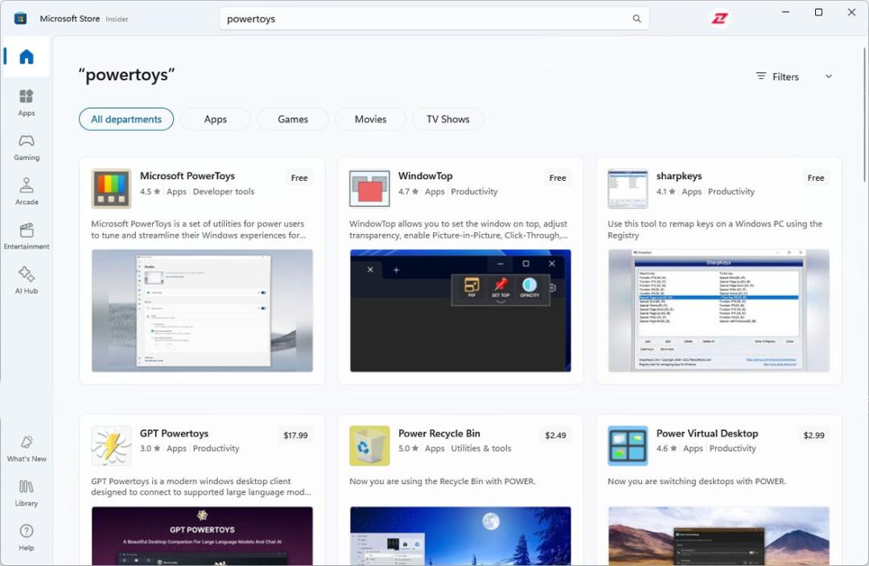Image resolution: width=869 pixels, height=566 pixels.
Task: Open the Library sidebar icon
Action: 26,493
